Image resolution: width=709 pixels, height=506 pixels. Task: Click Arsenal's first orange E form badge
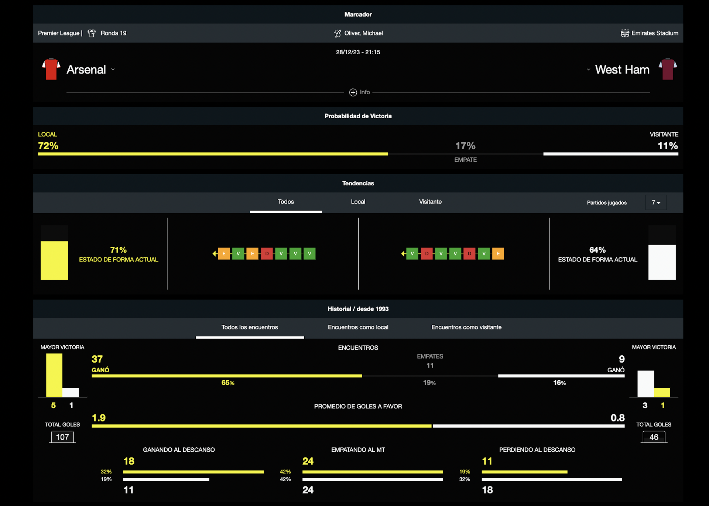(x=224, y=254)
